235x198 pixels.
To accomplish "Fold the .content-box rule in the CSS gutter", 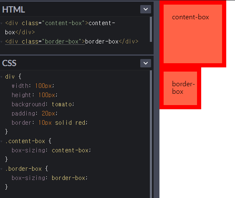I will coord(2,141).
